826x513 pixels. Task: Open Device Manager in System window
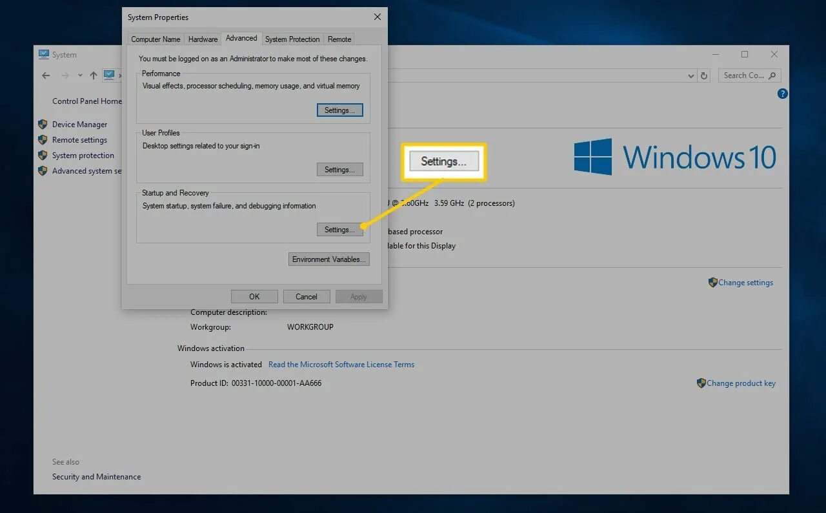click(x=80, y=125)
